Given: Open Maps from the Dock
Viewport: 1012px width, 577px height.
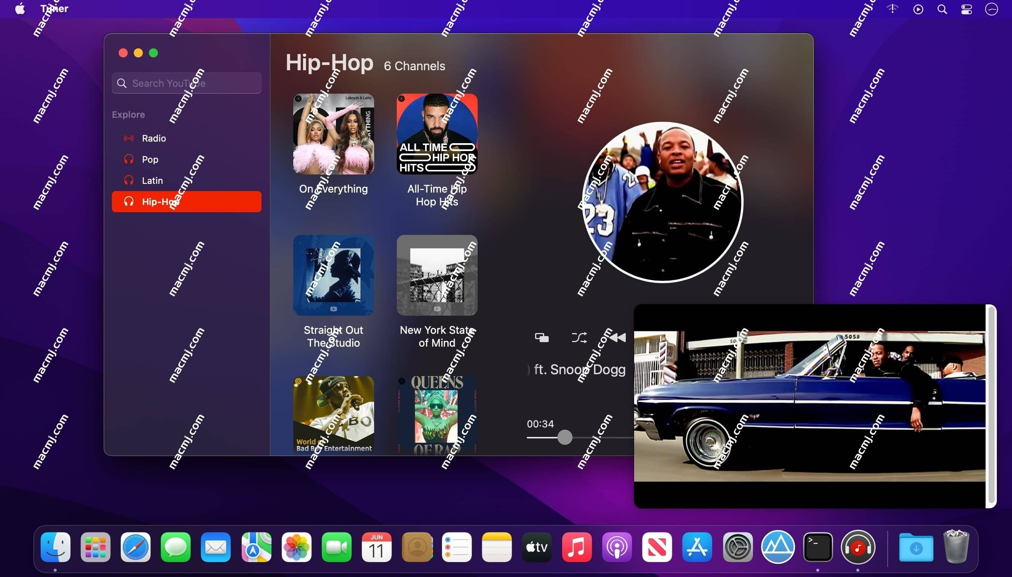Looking at the screenshot, I should pos(256,547).
